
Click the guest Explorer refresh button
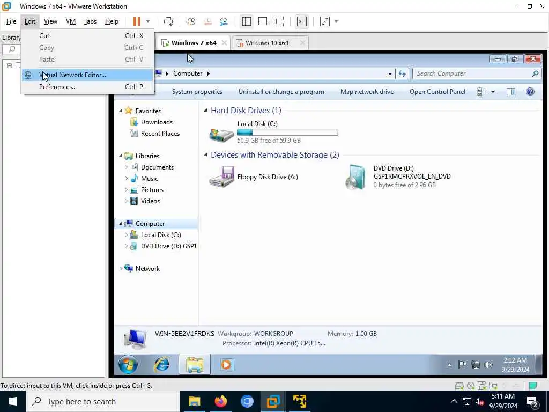point(402,73)
